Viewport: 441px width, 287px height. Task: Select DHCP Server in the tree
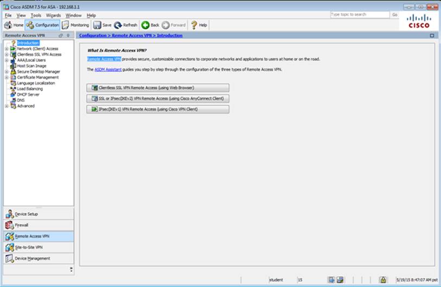pos(28,94)
